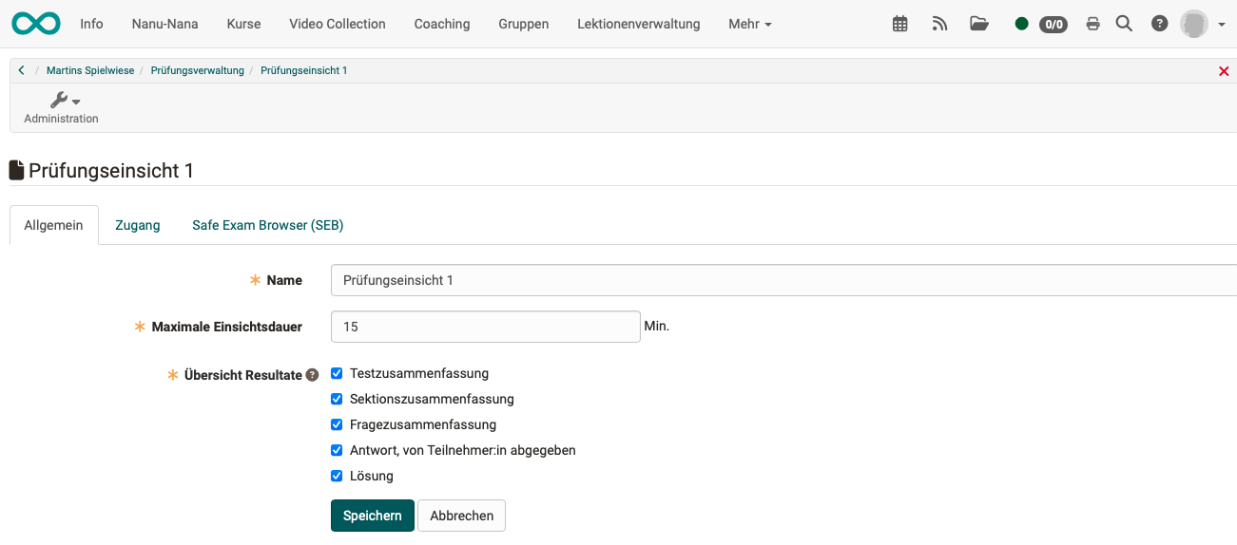Open the Coaching navigation item
The height and width of the screenshot is (545, 1237).
click(442, 24)
